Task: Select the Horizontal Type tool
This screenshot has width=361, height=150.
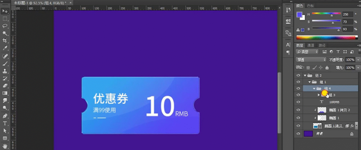Action: [5, 123]
